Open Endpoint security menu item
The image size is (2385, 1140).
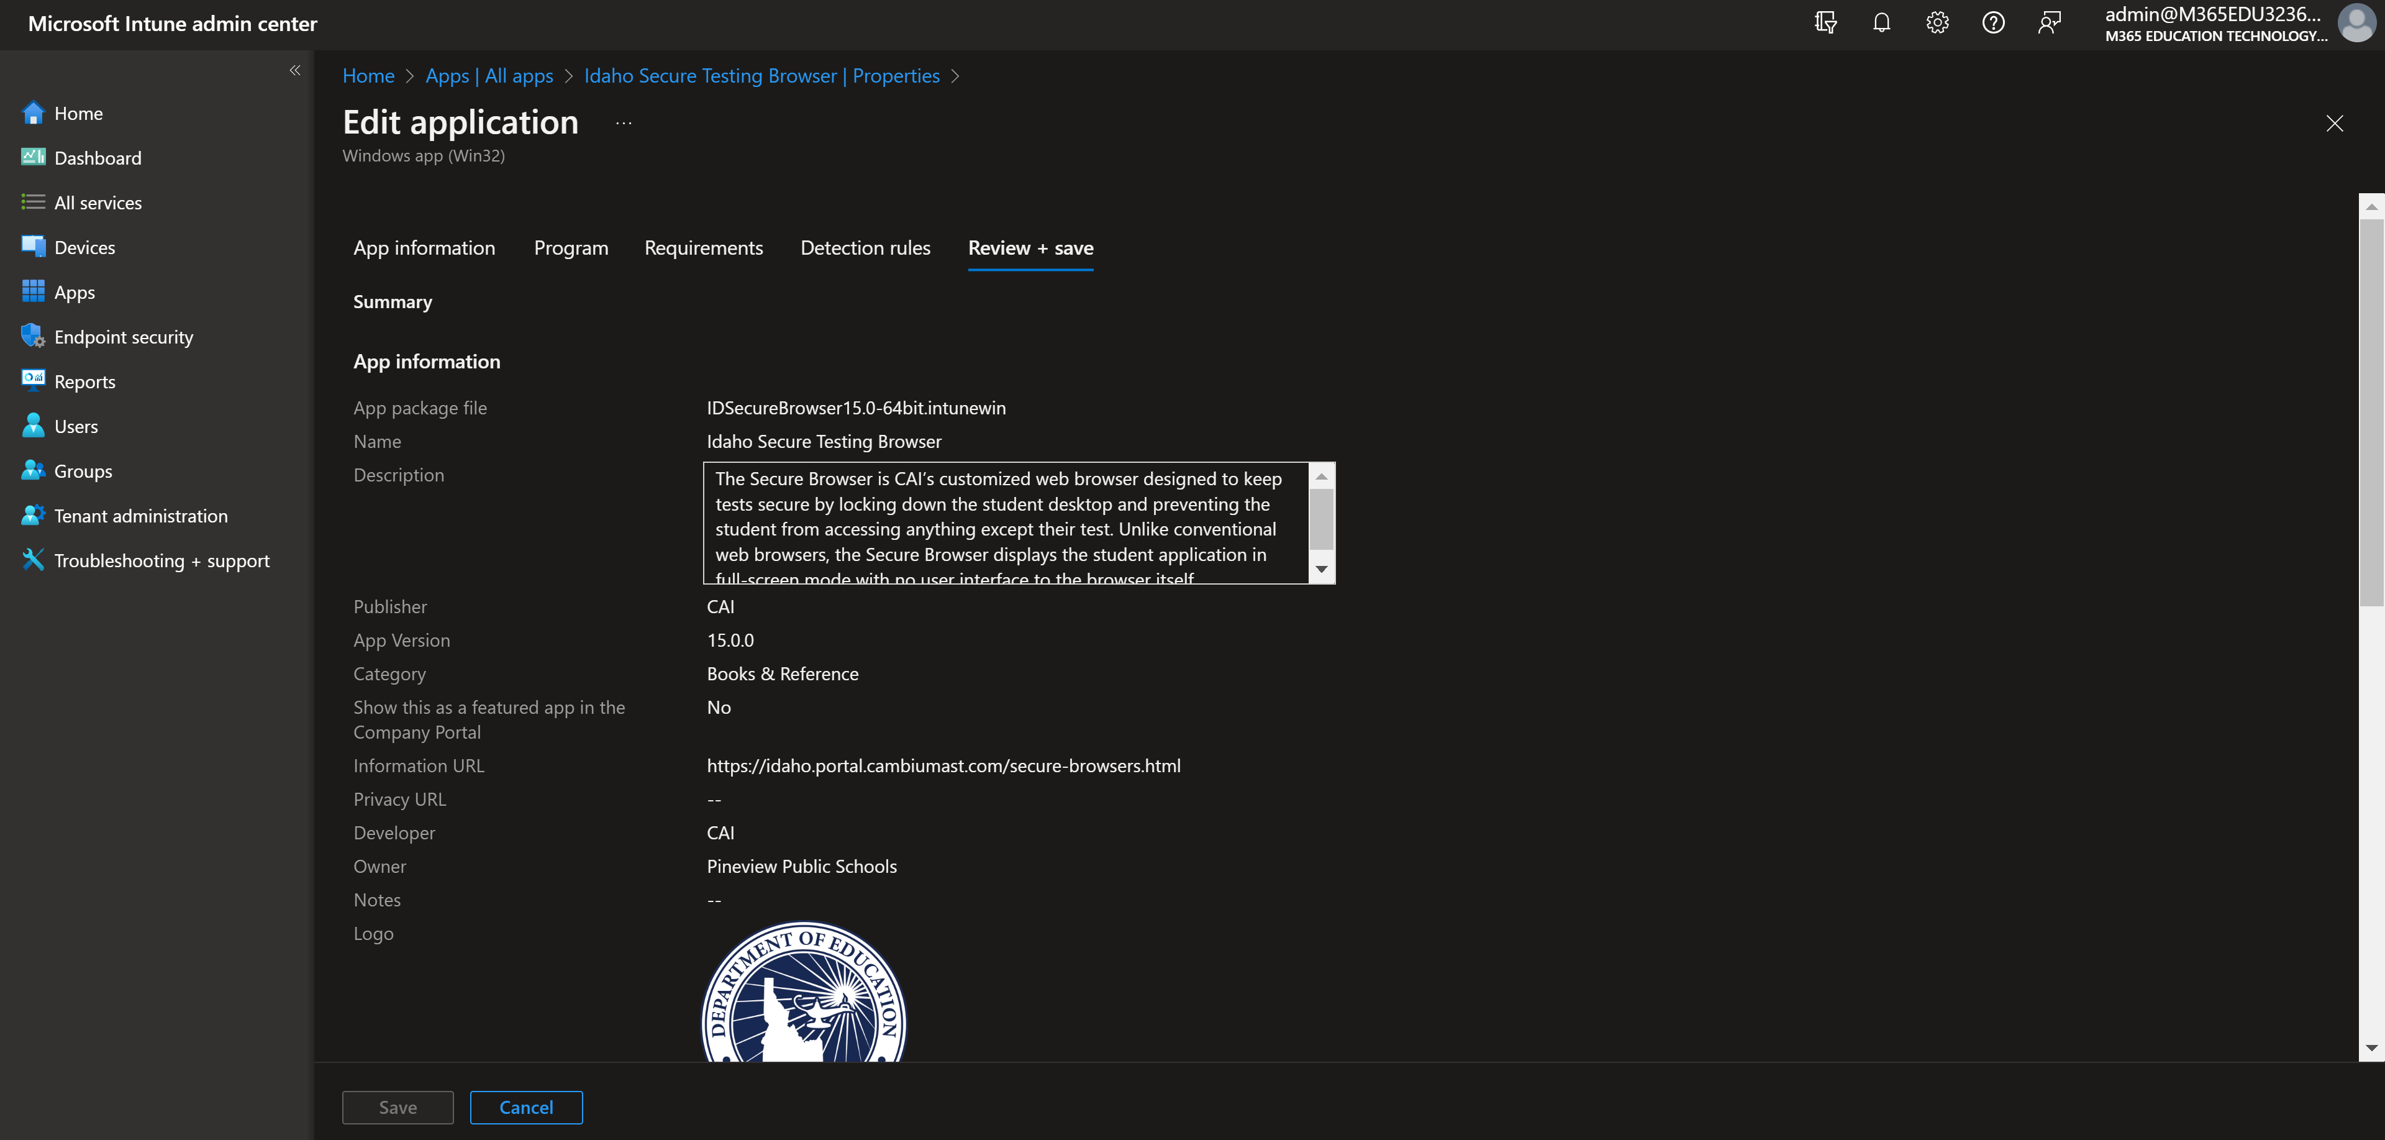coord(123,337)
